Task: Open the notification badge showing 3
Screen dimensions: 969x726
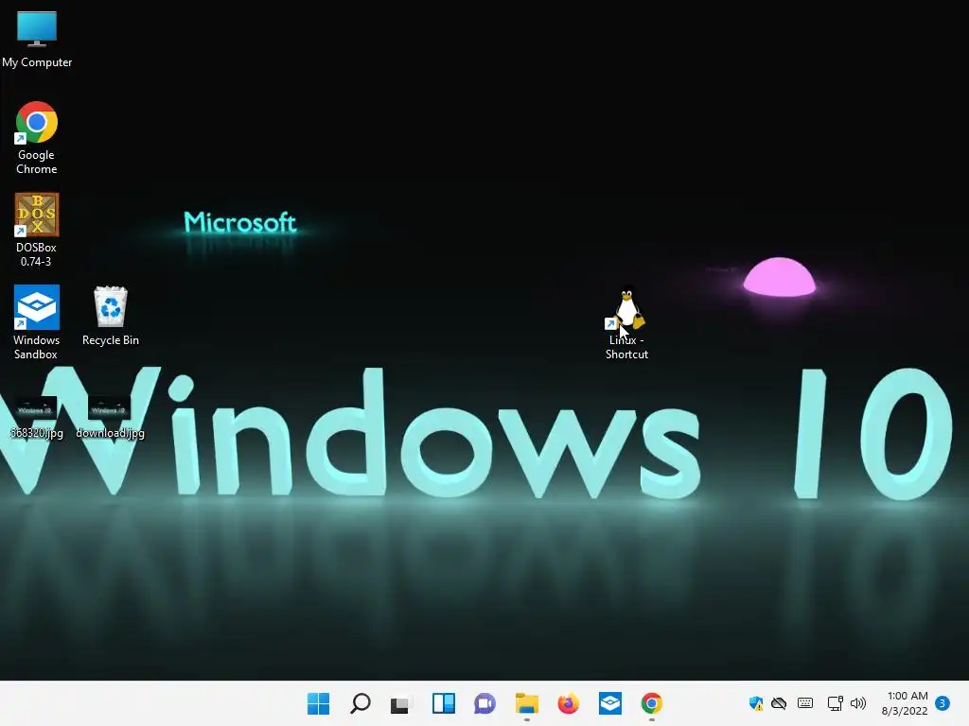Action: click(x=943, y=703)
